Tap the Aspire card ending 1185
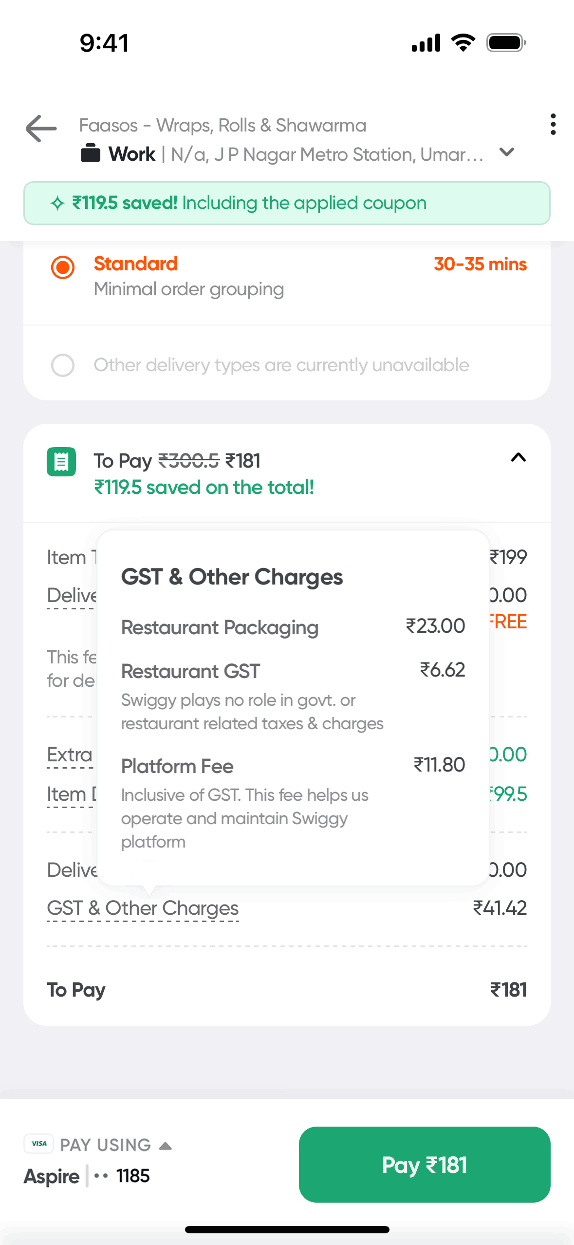The height and width of the screenshot is (1245, 574). pos(87,1176)
